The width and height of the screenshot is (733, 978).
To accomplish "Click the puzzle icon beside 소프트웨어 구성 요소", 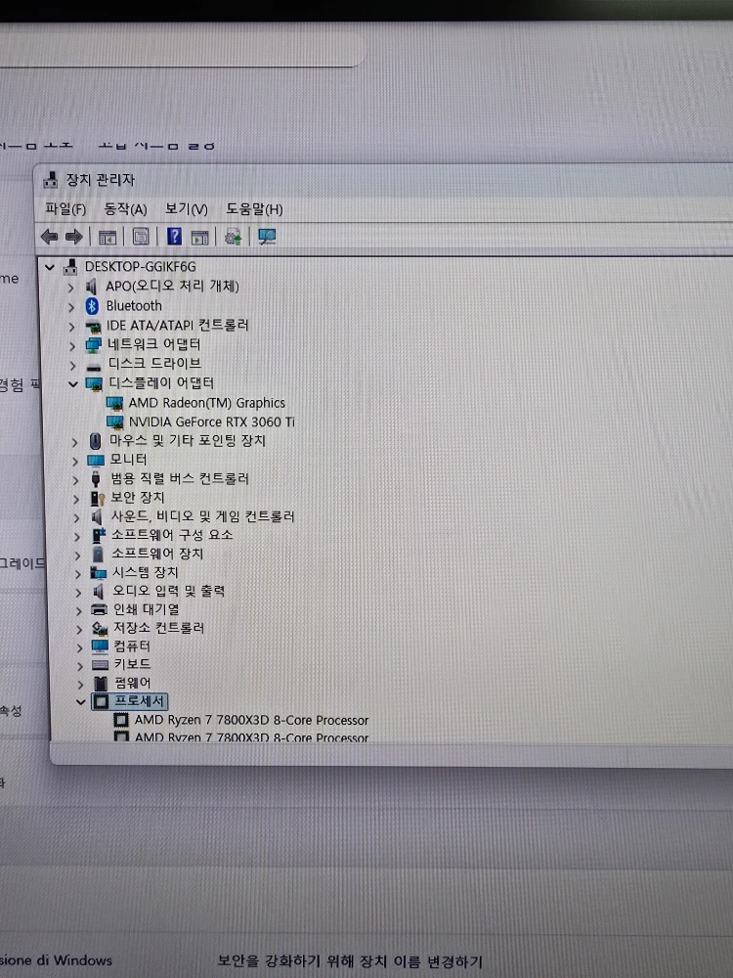I will [x=99, y=535].
